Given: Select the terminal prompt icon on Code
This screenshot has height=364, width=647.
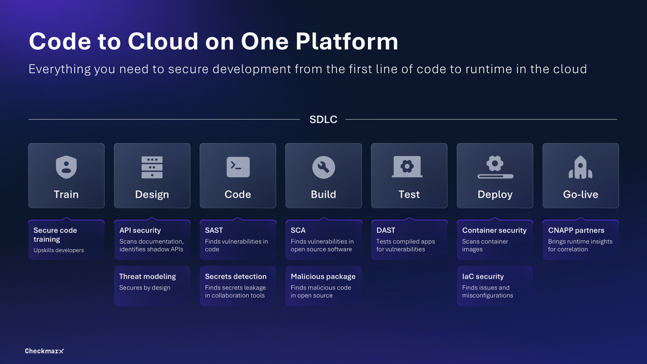Looking at the screenshot, I should (x=238, y=167).
